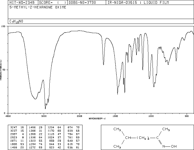Click peak table entry 1024
Image resolution: width=194 pixels, height=150 pixels.
pos(51,137)
